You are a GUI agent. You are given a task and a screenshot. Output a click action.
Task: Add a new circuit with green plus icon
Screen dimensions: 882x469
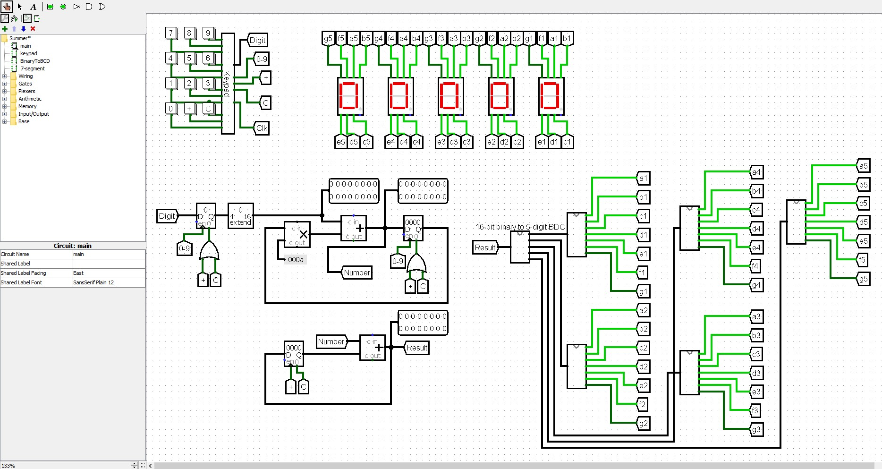coord(5,29)
